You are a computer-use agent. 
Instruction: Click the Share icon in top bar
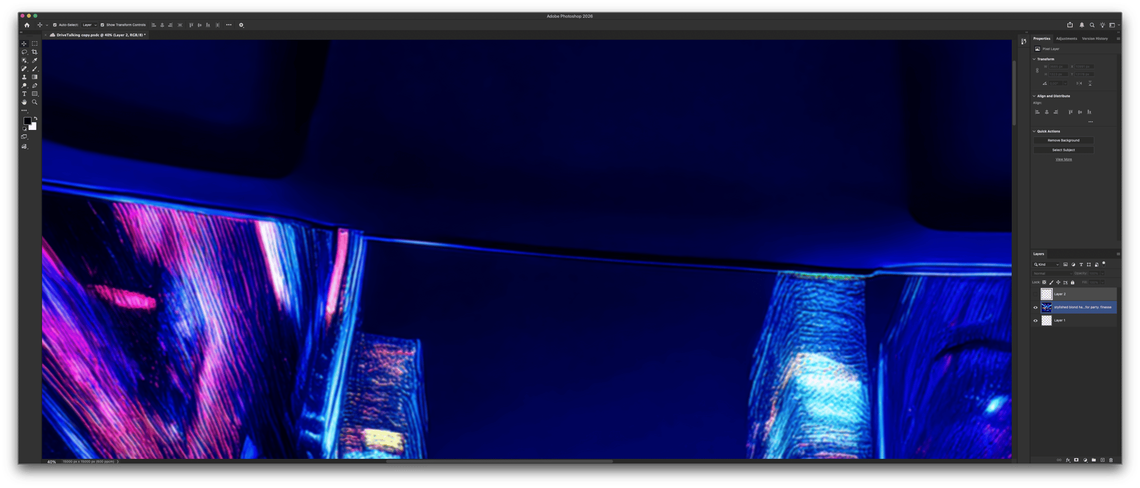pyautogui.click(x=1070, y=25)
